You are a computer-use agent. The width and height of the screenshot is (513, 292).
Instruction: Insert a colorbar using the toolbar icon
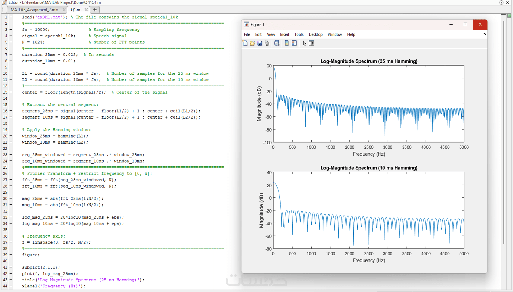(x=287, y=43)
